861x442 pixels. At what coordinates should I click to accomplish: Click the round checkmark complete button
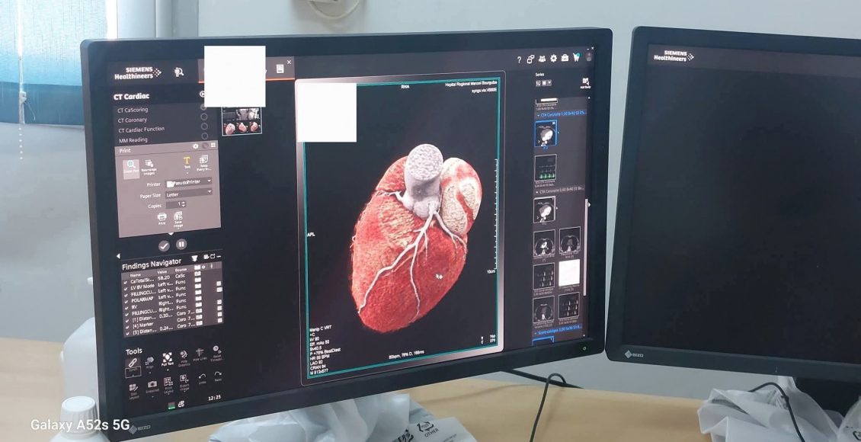[164, 245]
